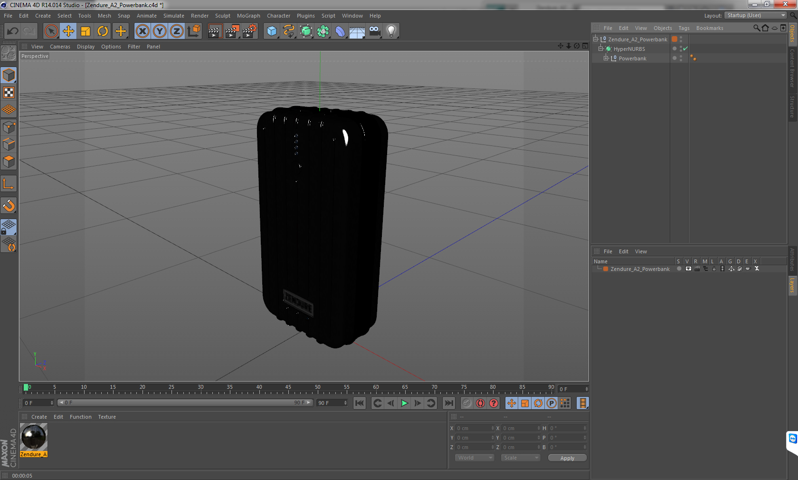Collapse the HyperNURBS tree node
This screenshot has width=798, height=480.
[600, 48]
